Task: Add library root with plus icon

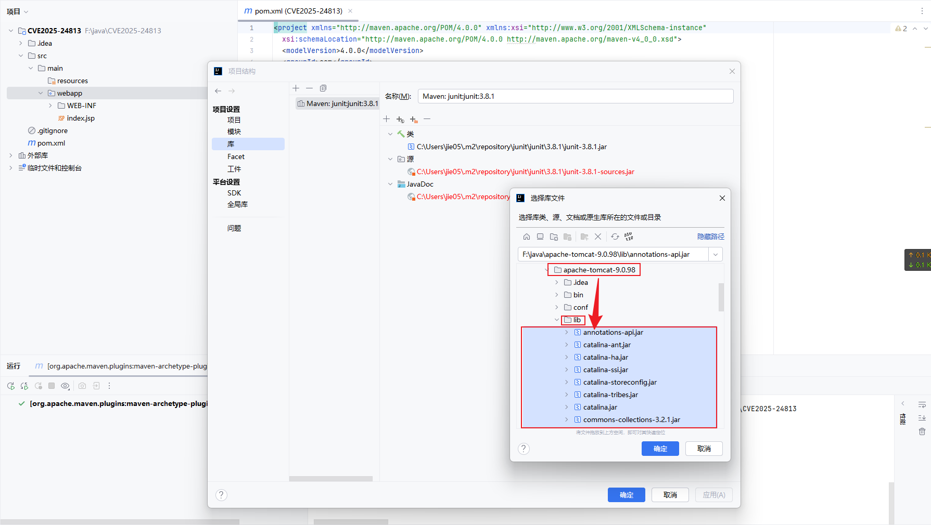Action: point(386,119)
